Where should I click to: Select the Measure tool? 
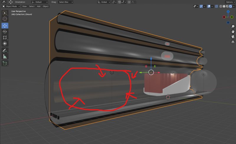[5, 56]
